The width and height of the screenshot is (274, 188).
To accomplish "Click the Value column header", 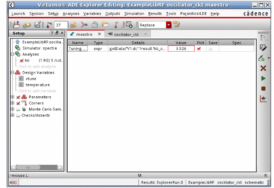I will [181, 43].
